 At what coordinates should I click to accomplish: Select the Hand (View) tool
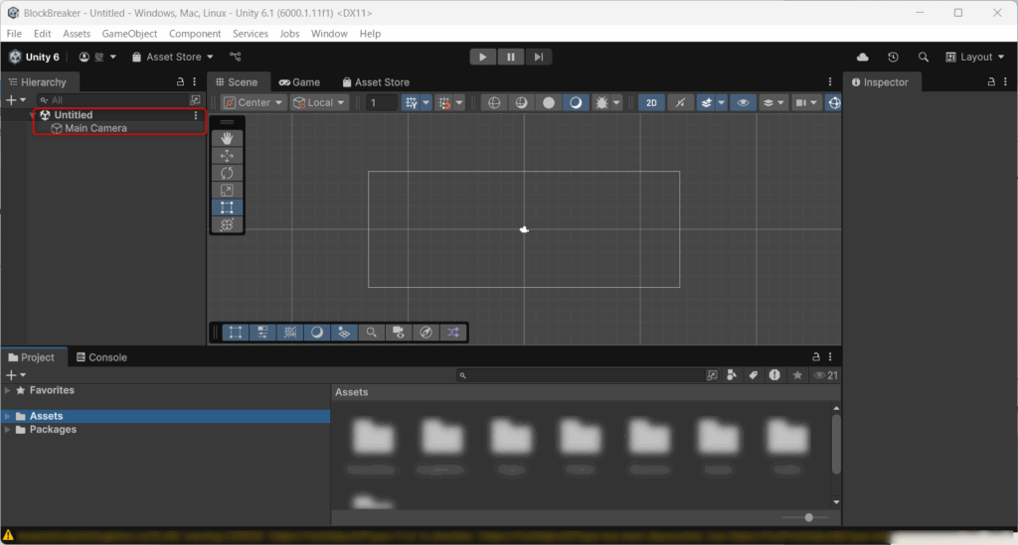pyautogui.click(x=227, y=138)
